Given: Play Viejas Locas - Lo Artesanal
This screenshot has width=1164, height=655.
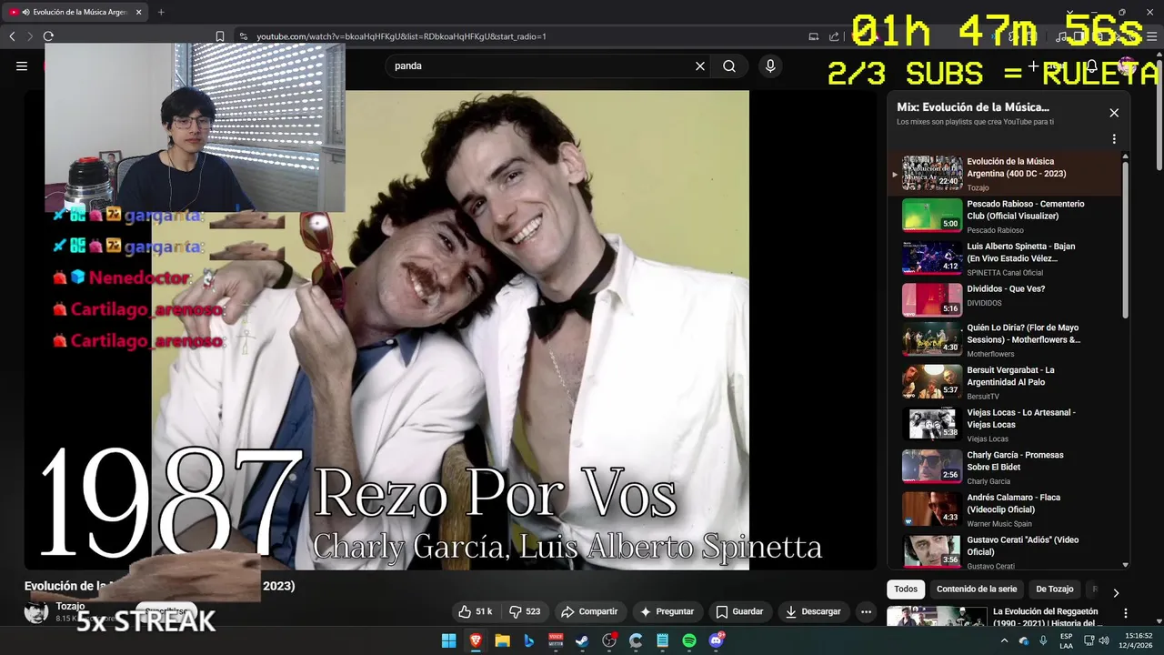Looking at the screenshot, I should point(1005,426).
